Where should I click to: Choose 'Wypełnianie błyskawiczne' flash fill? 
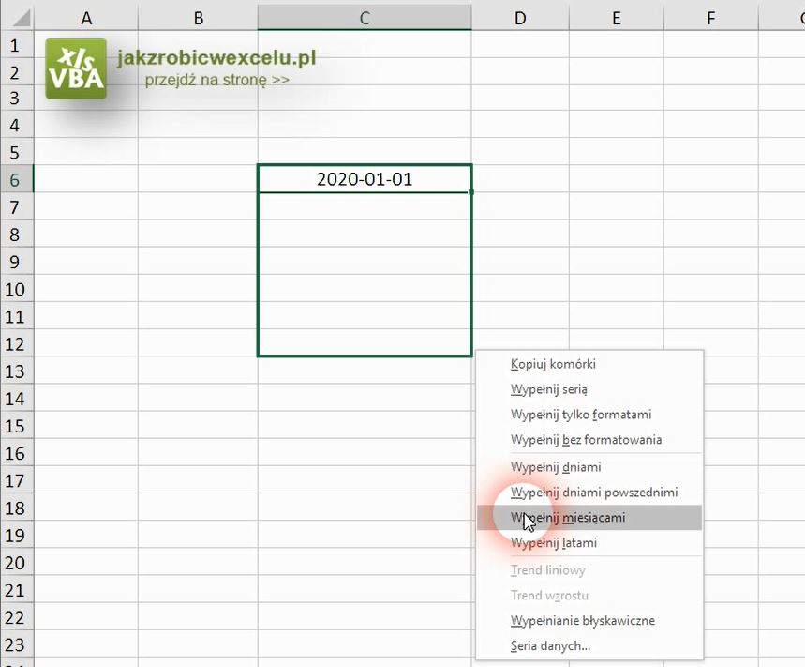pos(583,621)
